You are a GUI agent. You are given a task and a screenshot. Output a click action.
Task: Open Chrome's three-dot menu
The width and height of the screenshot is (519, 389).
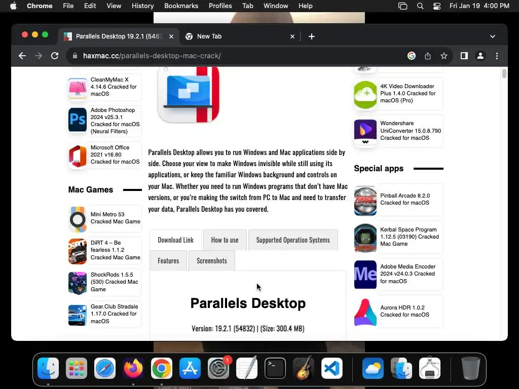pos(497,56)
